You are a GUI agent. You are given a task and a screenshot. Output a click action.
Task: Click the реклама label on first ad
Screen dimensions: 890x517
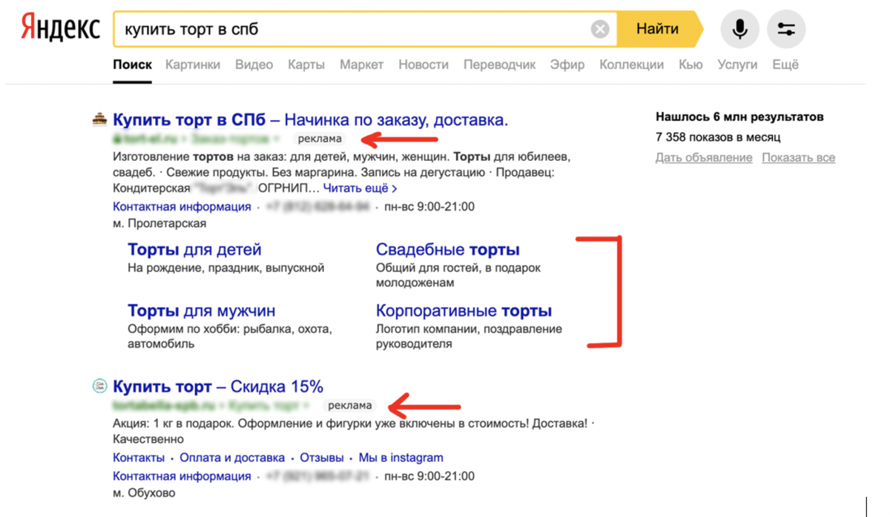coord(320,139)
